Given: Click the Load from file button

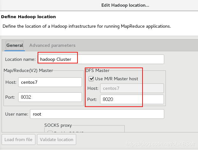Looking at the screenshot, I should point(18,139).
